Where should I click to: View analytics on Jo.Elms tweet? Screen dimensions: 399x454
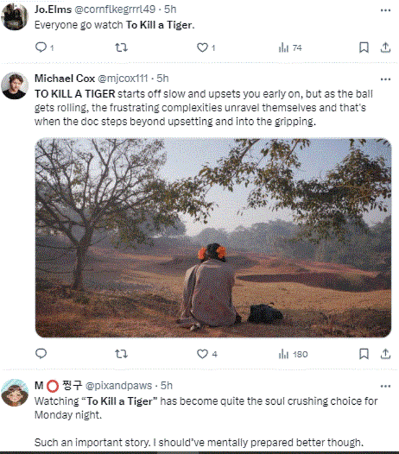coord(284,47)
